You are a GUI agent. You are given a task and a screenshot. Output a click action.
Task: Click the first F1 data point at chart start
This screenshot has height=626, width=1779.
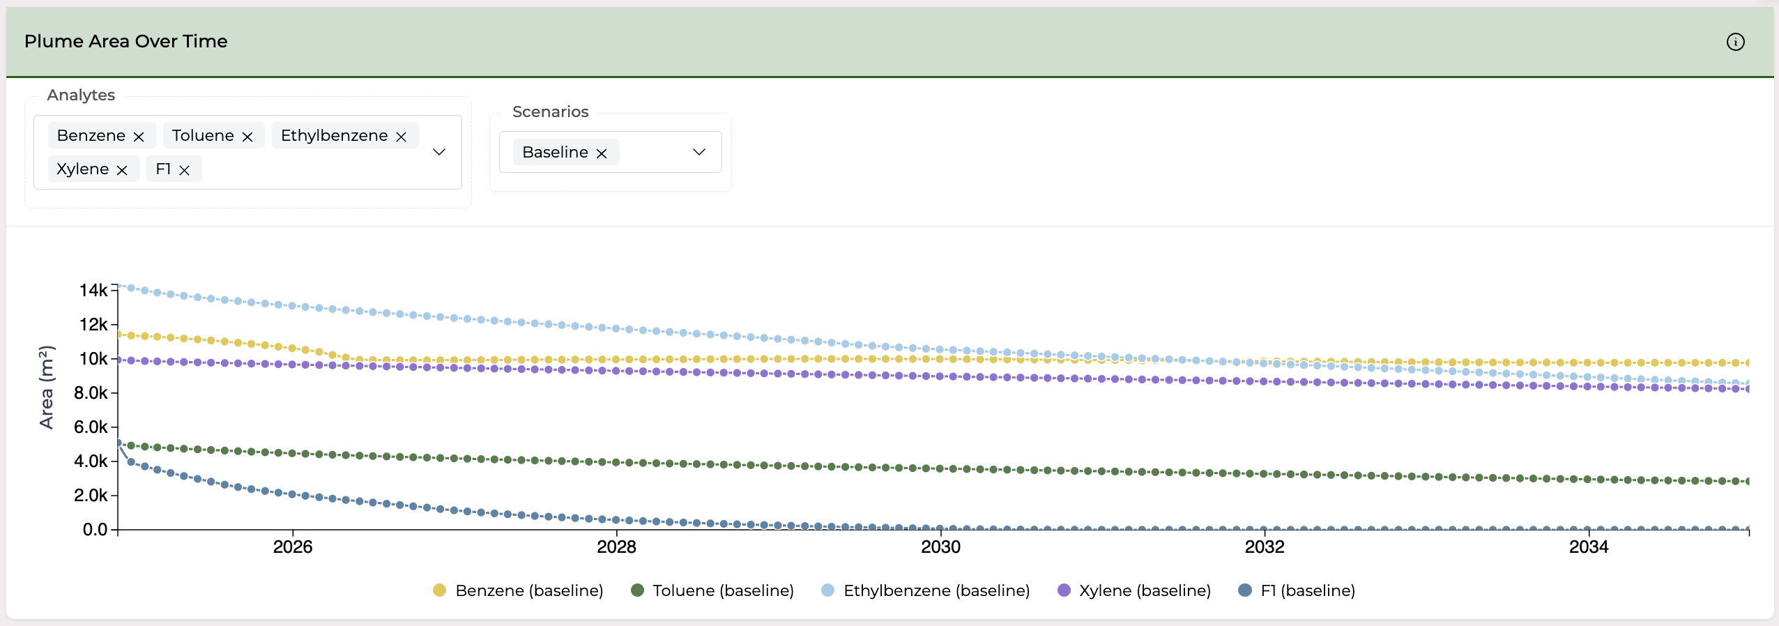pos(118,442)
